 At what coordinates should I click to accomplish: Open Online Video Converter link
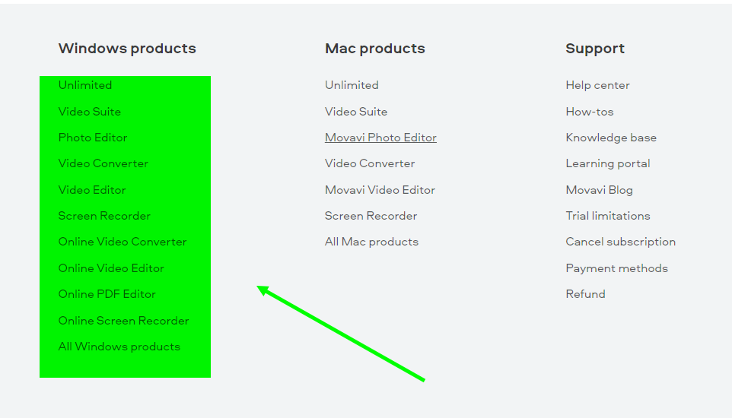point(123,242)
